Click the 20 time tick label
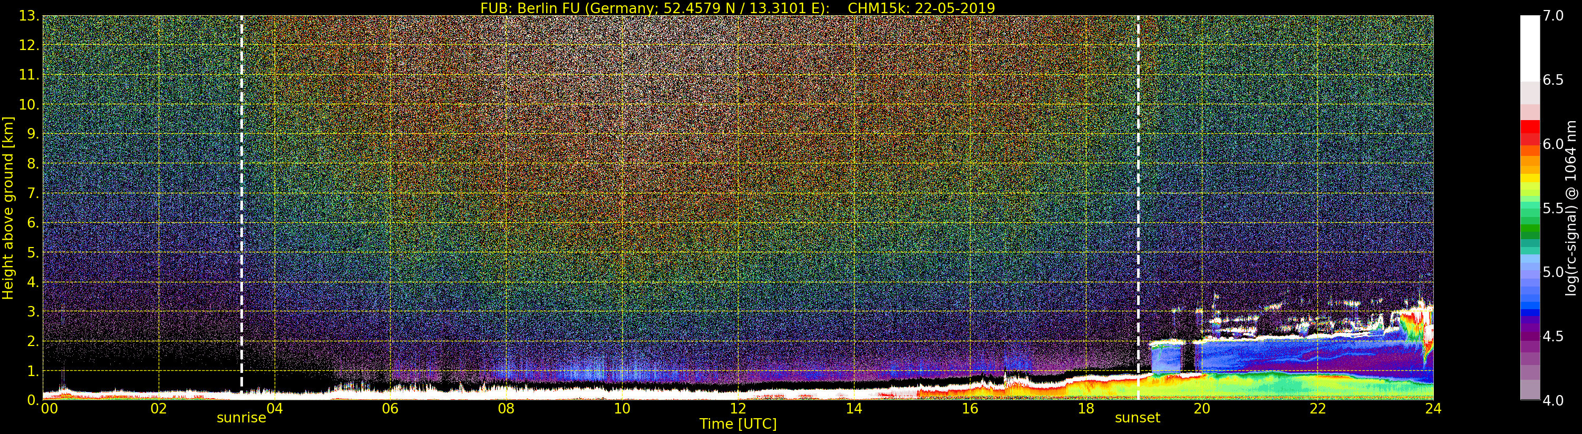The height and width of the screenshot is (434, 1582). click(x=1201, y=409)
